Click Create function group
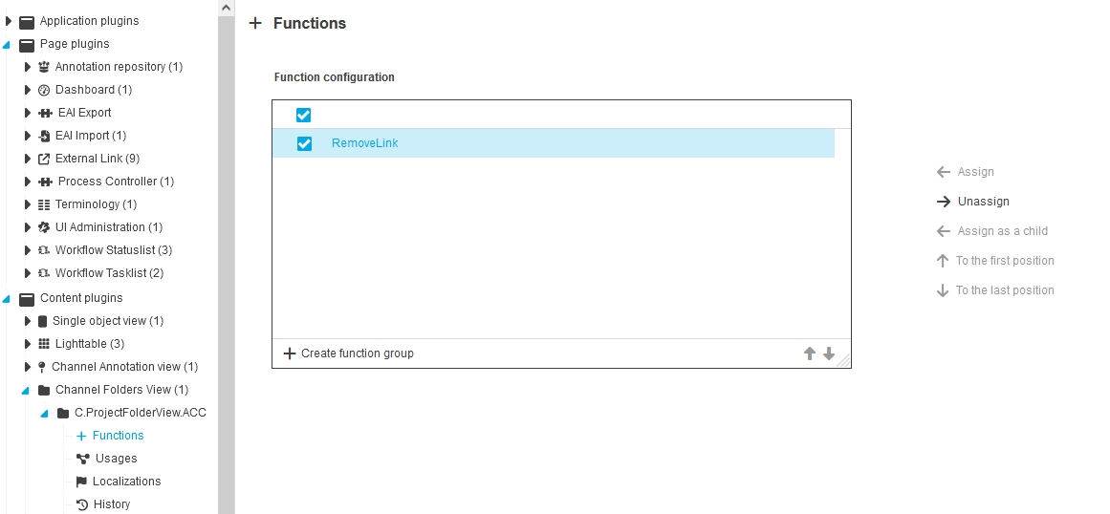The image size is (1110, 514). click(x=349, y=353)
